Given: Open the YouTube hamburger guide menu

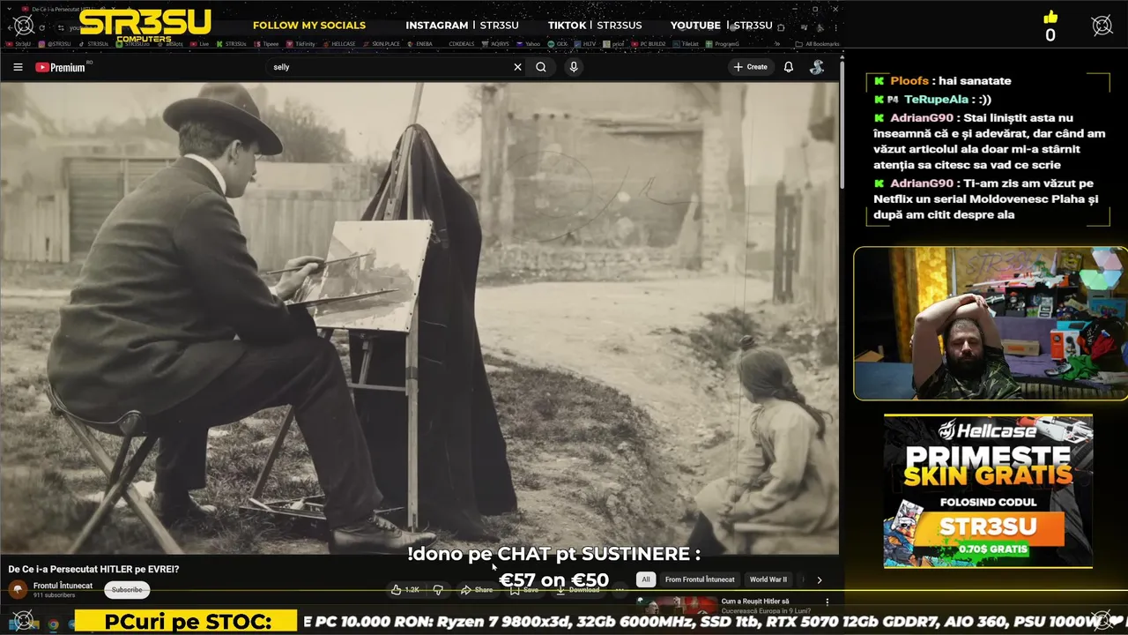Looking at the screenshot, I should 18,67.
